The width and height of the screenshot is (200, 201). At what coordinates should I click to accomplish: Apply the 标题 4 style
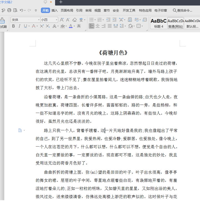(x=158, y=23)
